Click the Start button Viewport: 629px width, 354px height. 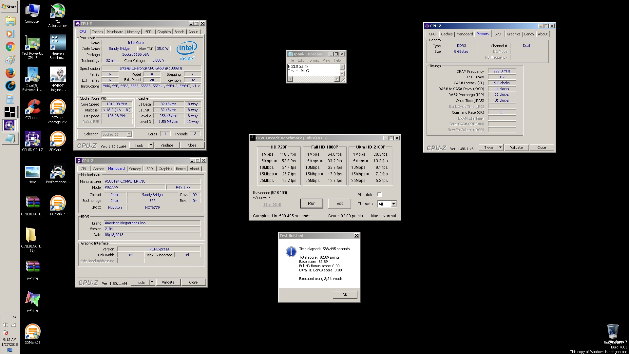pyautogui.click(x=9, y=7)
